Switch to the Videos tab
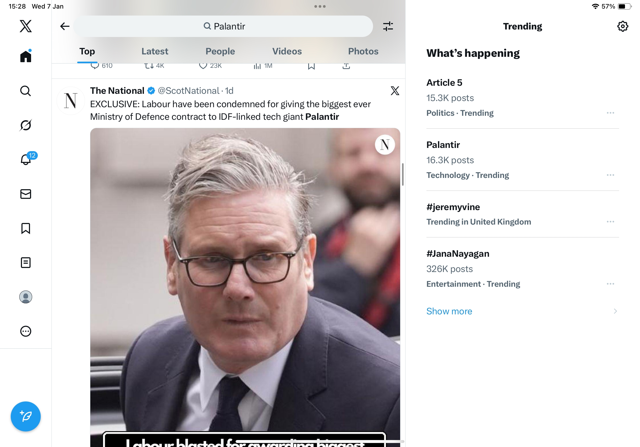 (x=287, y=51)
